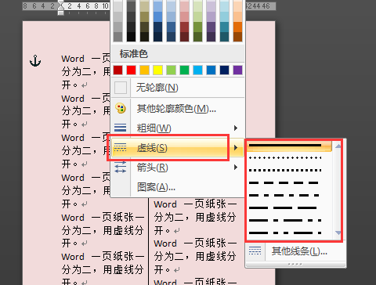Open 图案(A) pattern dialog
376x285 pixels.
[x=178, y=187]
